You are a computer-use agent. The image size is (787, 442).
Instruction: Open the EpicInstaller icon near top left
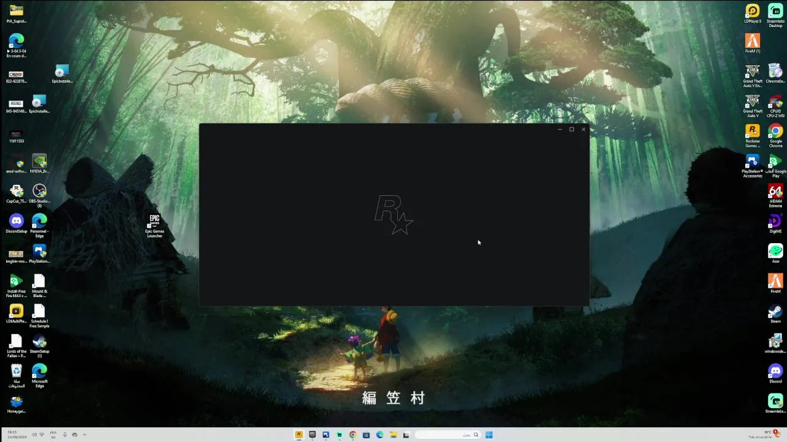pyautogui.click(x=62, y=74)
